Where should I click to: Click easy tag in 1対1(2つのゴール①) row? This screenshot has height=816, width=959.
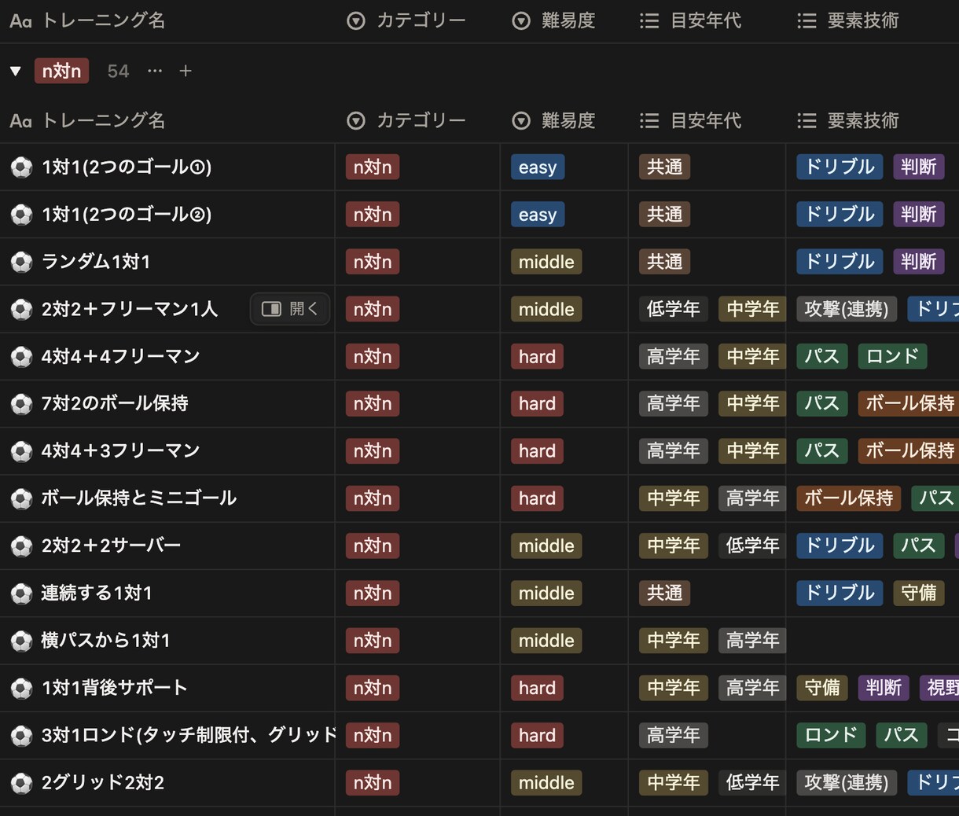pyautogui.click(x=538, y=167)
